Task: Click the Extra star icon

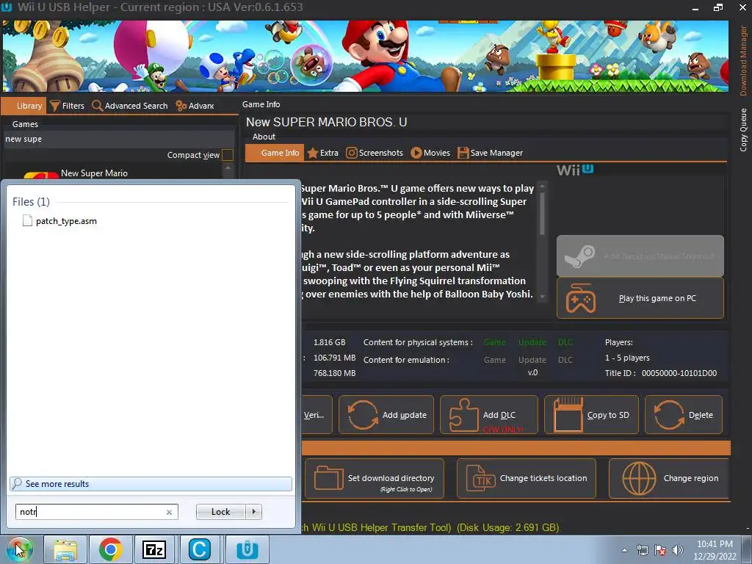Action: tap(313, 153)
